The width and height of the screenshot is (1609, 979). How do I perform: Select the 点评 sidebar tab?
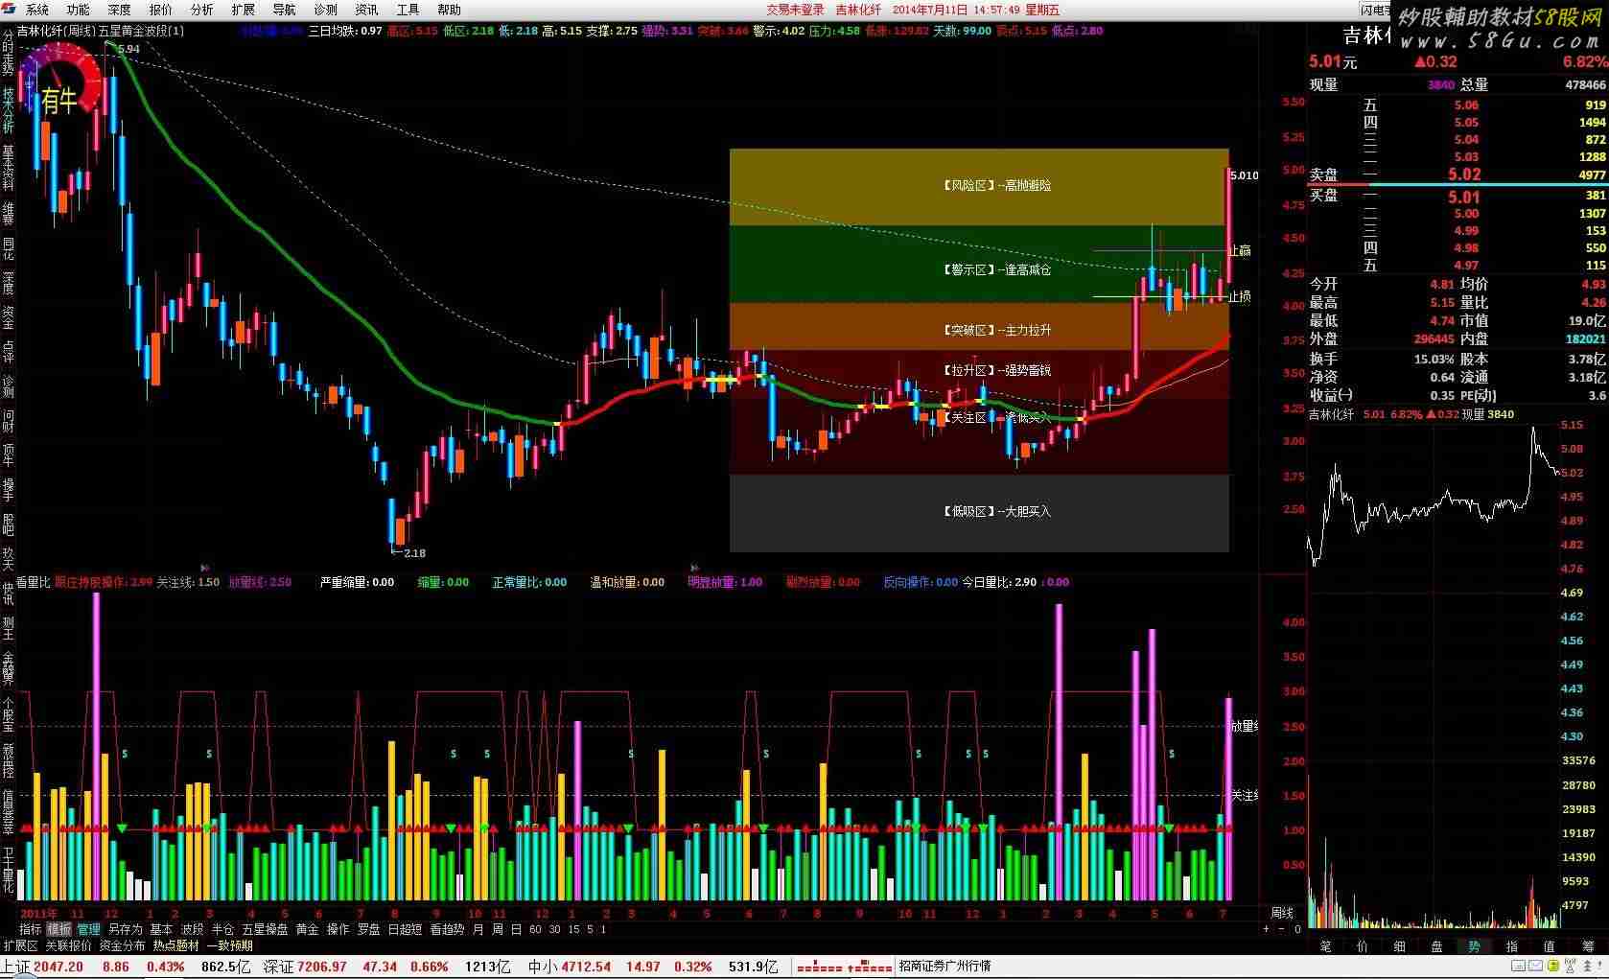(x=8, y=351)
